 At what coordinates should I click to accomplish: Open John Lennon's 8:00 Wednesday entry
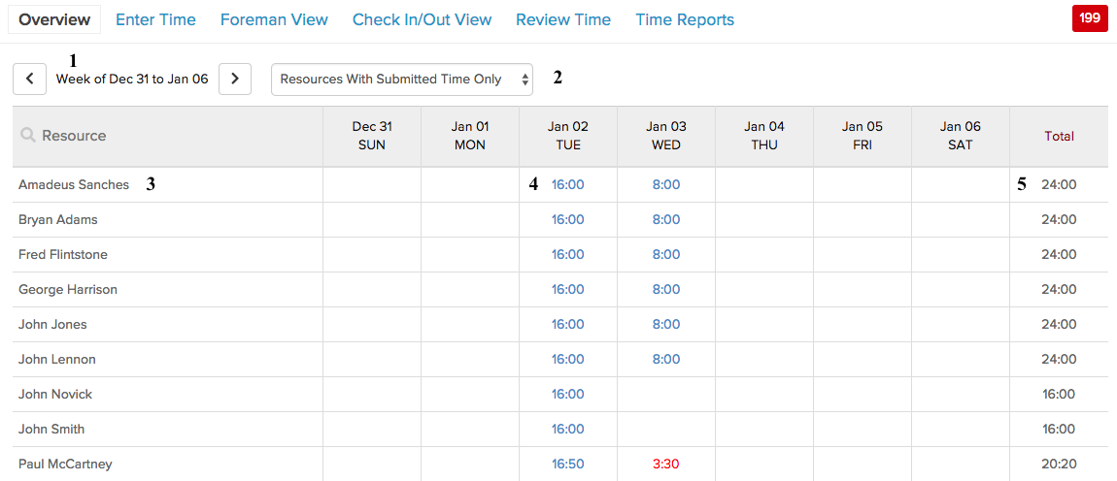[666, 360]
